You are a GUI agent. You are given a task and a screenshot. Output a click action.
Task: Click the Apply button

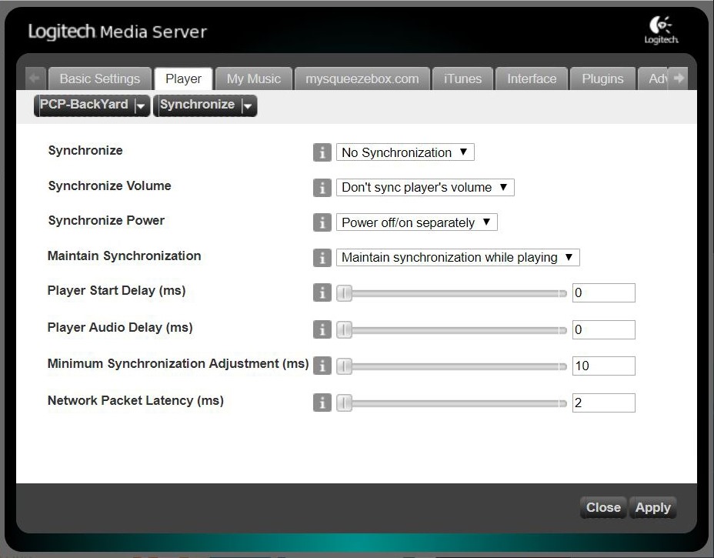point(653,507)
